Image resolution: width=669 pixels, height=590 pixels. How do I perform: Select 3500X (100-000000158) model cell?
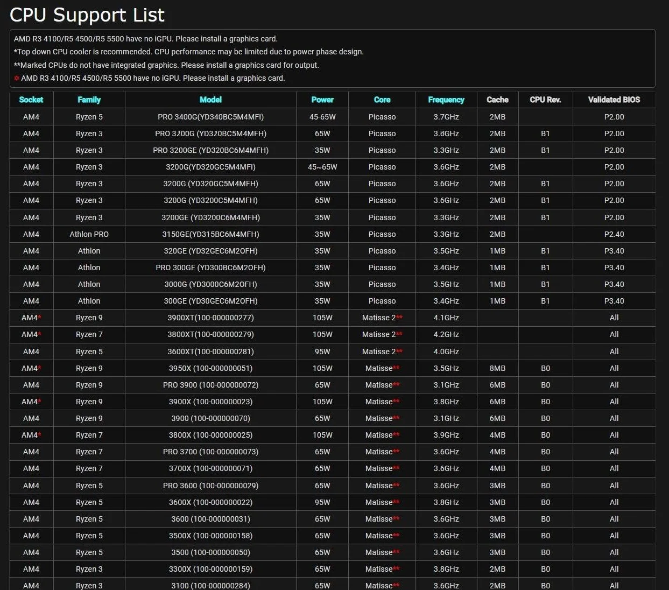coord(210,536)
